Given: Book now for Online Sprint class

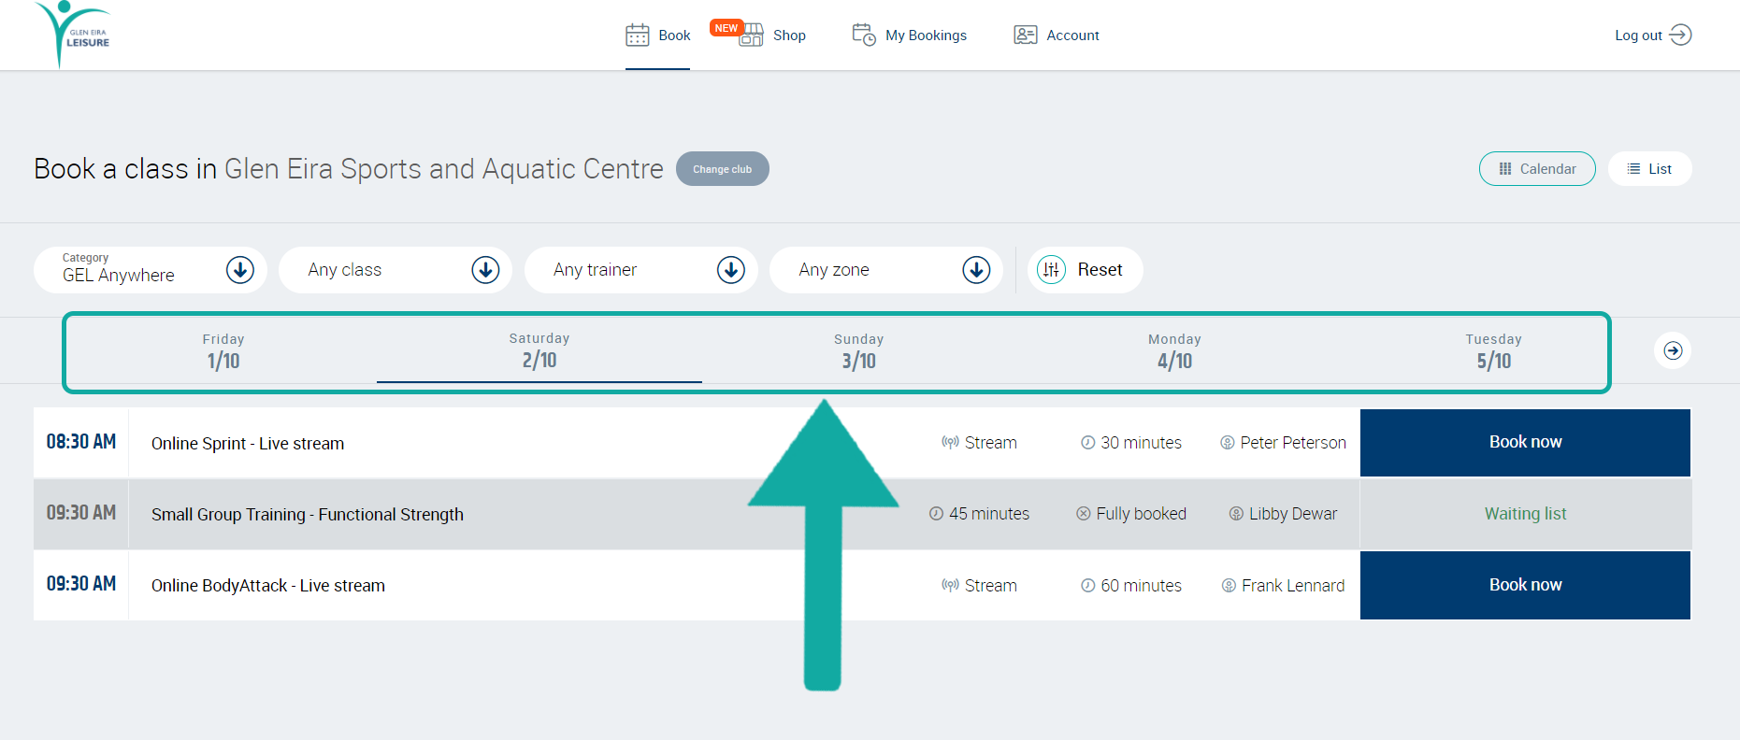Looking at the screenshot, I should 1525,442.
